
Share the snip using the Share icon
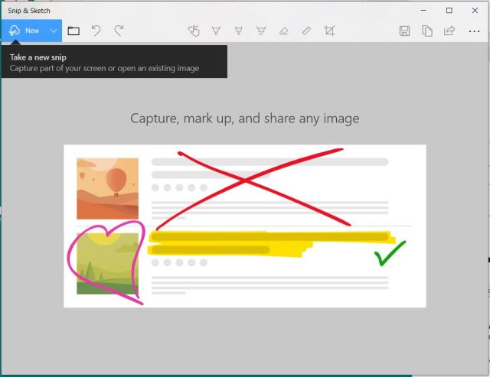coord(449,31)
